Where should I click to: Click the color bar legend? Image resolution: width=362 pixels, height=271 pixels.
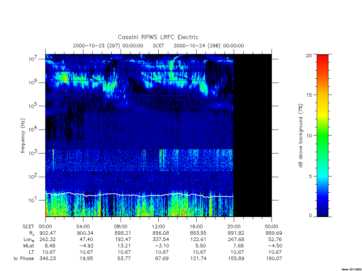point(322,135)
